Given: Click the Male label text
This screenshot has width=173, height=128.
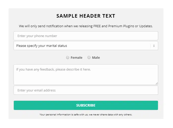Looking at the screenshot, I should (x=96, y=58).
